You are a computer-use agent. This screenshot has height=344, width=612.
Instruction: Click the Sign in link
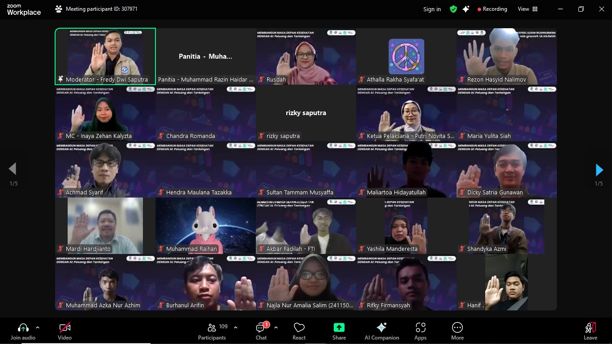432,9
